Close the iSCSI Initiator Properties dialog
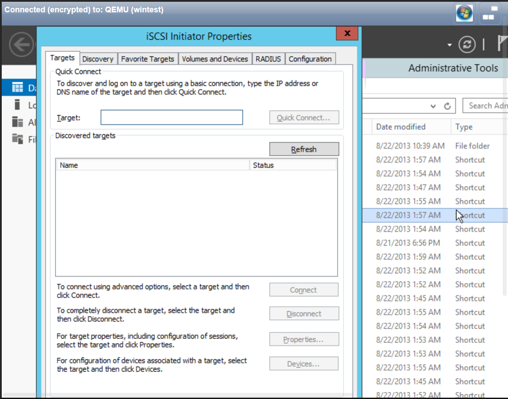 click(347, 33)
